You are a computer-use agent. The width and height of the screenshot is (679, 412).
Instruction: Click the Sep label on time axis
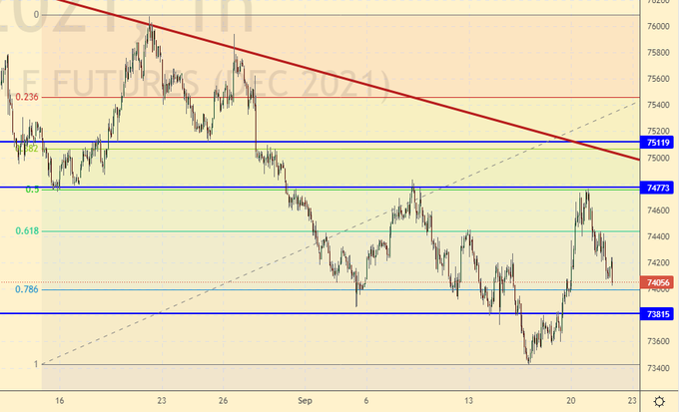[306, 400]
